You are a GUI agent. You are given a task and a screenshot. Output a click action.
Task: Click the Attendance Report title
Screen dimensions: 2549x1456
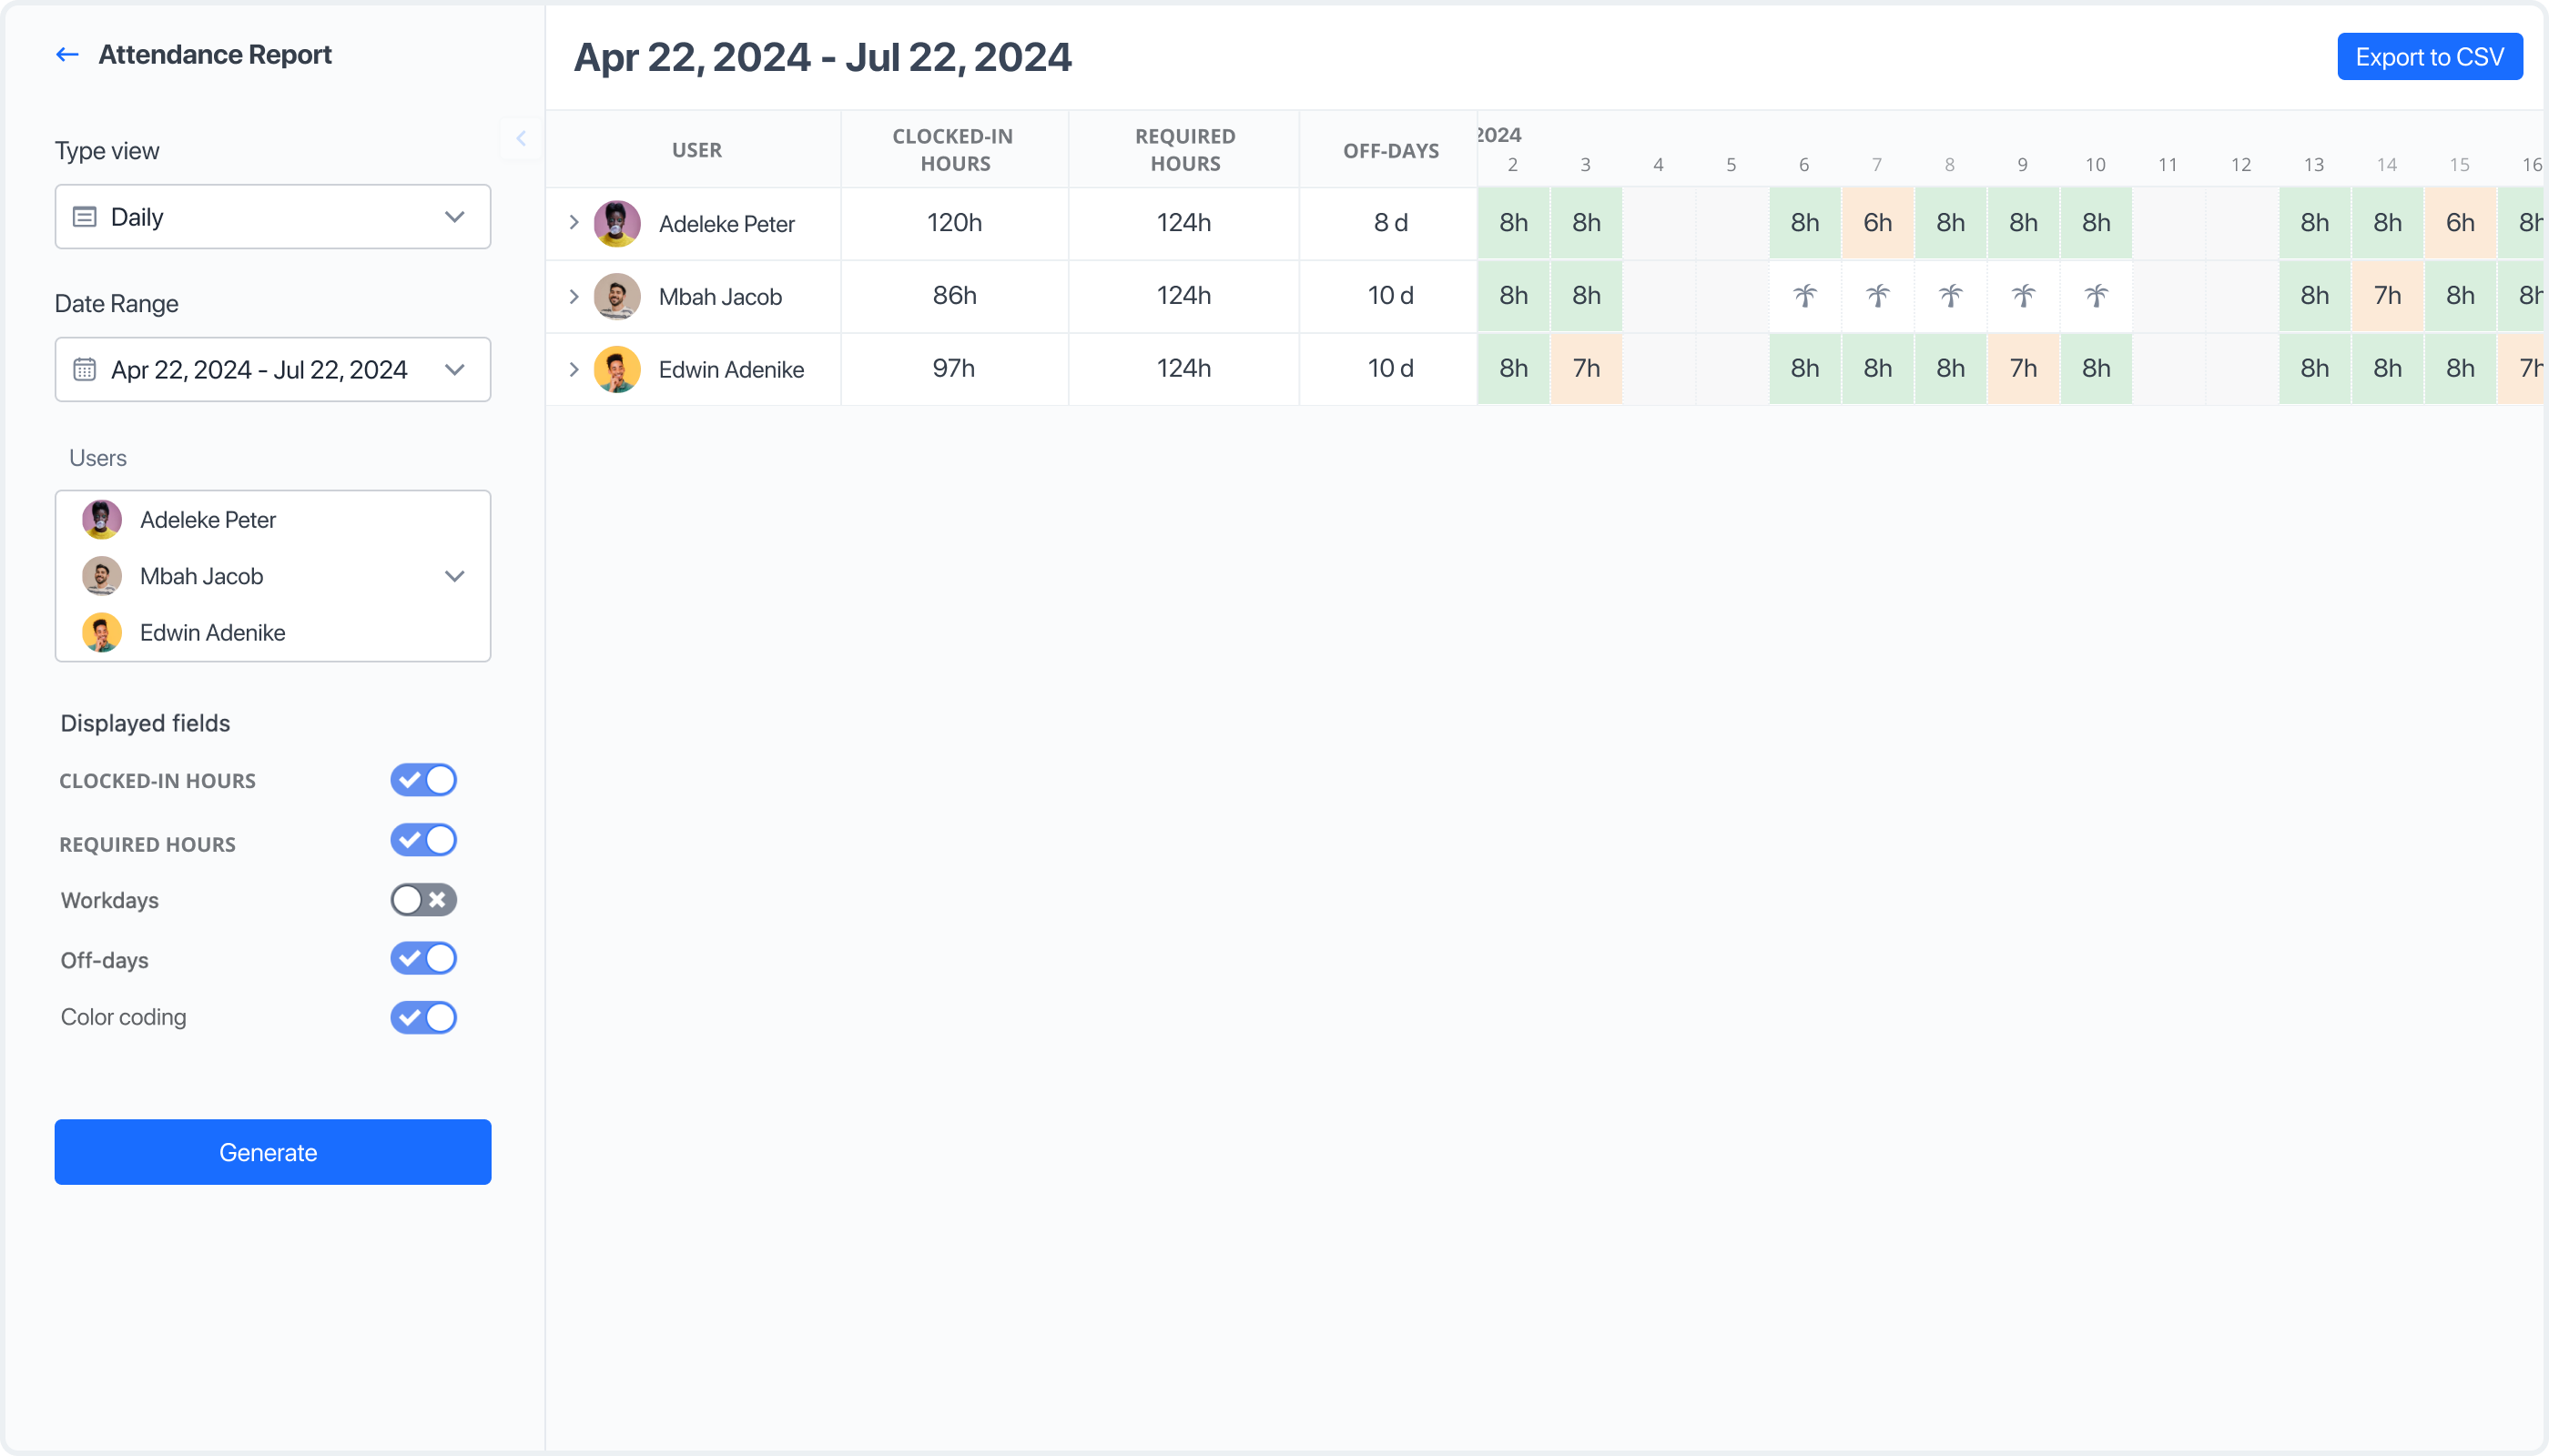[x=215, y=55]
